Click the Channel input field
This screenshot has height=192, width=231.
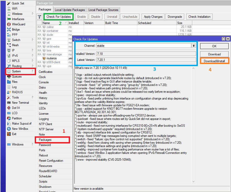coord(143,46)
